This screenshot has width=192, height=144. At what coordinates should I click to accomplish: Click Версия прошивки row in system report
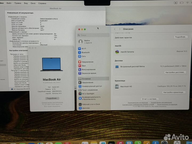[28, 26]
